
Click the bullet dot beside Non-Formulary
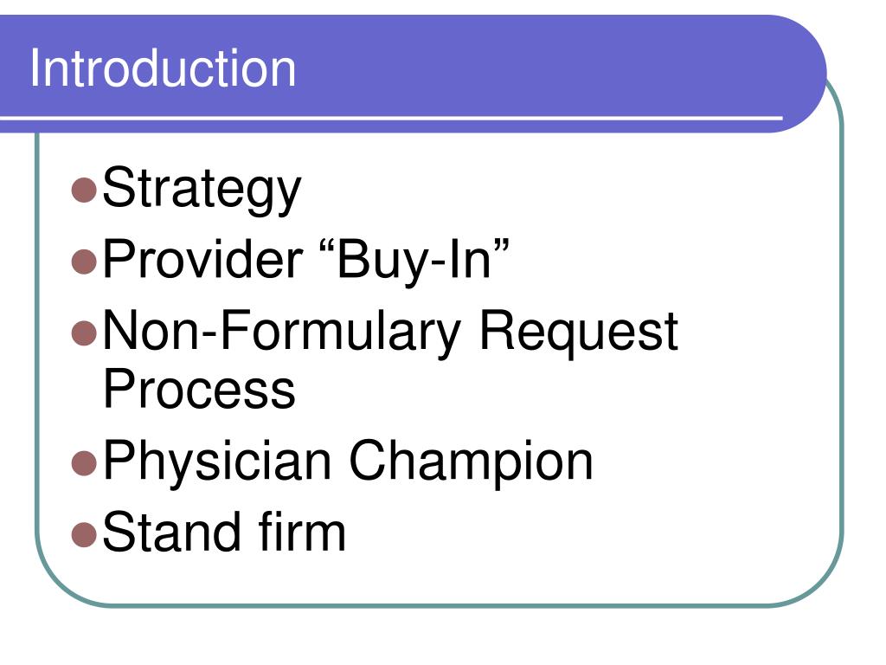pos(84,332)
